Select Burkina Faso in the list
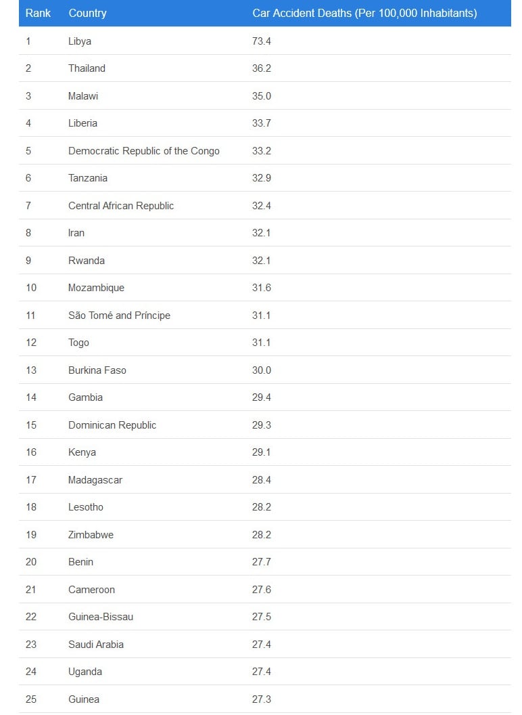This screenshot has height=715, width=522. click(x=97, y=370)
